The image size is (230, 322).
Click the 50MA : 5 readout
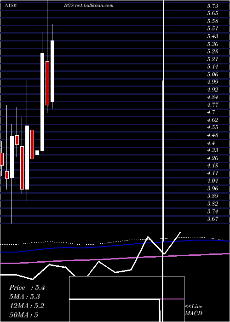[x=24, y=315]
